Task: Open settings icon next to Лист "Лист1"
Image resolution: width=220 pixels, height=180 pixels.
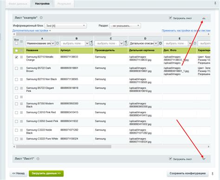Action: click(38, 159)
